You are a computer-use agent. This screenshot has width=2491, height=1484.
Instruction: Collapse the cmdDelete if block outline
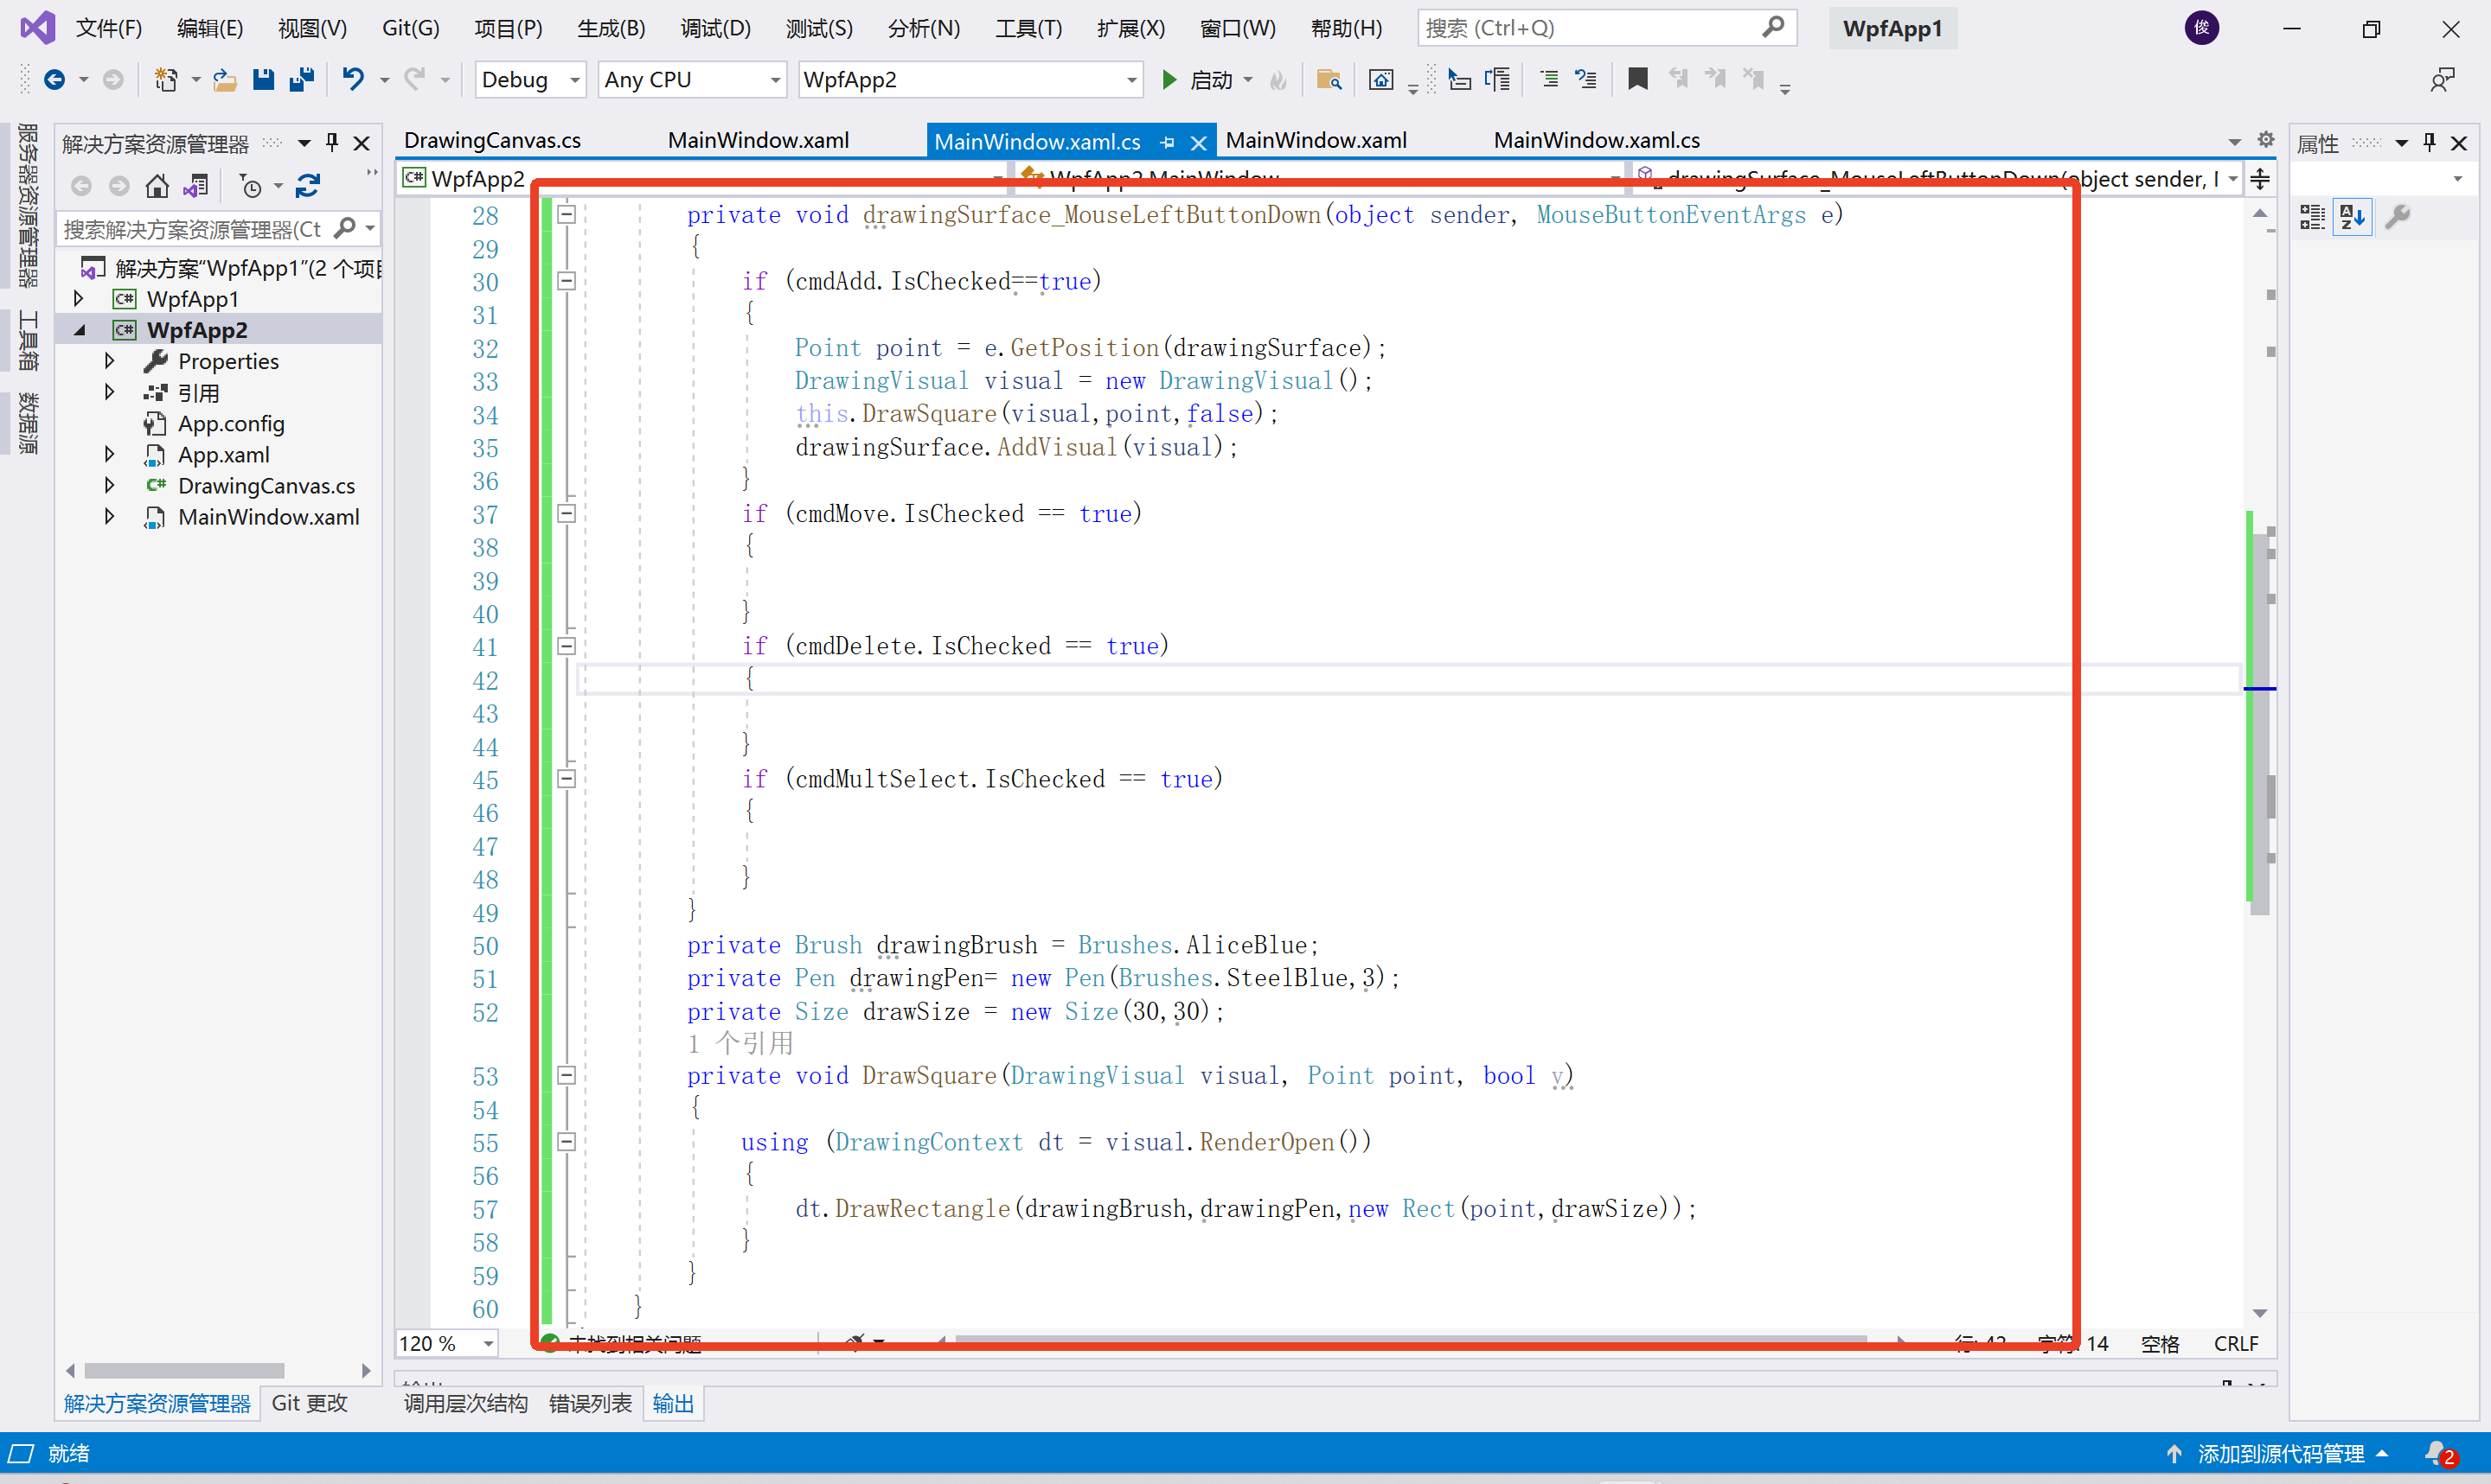point(567,646)
